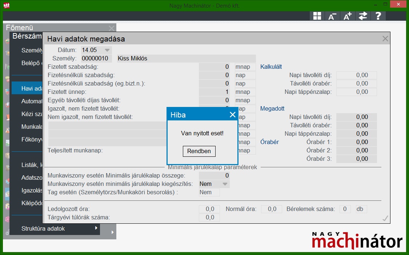
Task: Close the Főmenü panel
Action: pyautogui.click(x=112, y=28)
